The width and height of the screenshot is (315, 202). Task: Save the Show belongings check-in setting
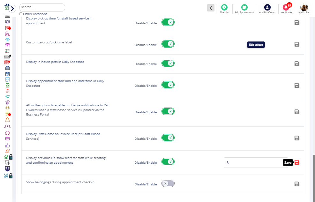click(x=297, y=184)
